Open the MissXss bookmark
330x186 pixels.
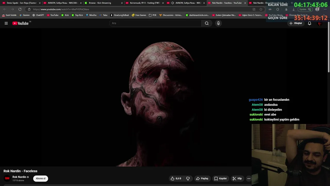coord(91,15)
